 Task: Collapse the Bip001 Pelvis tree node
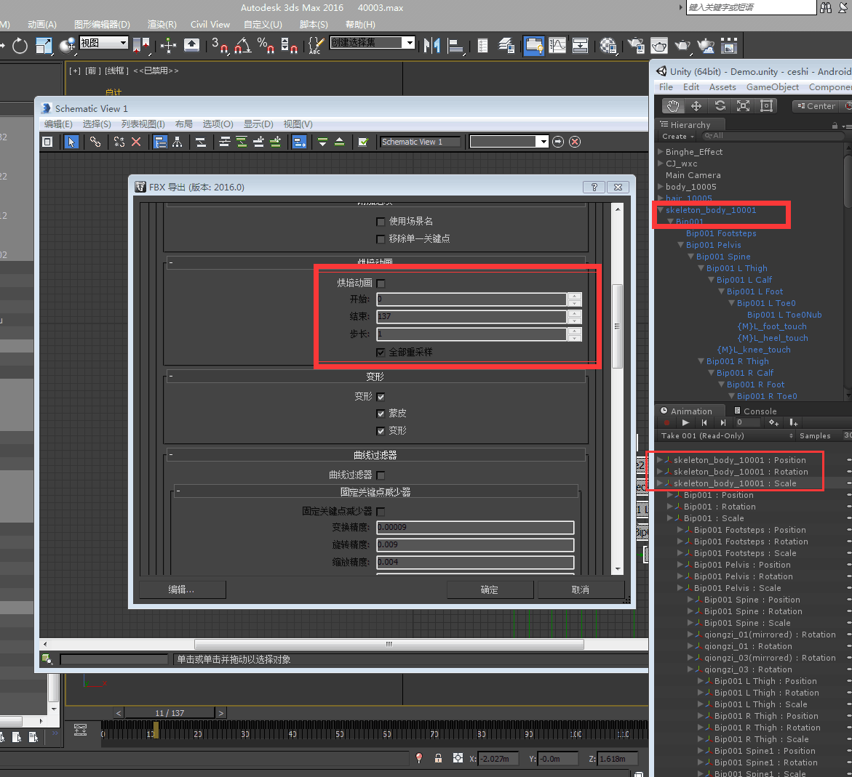[681, 245]
